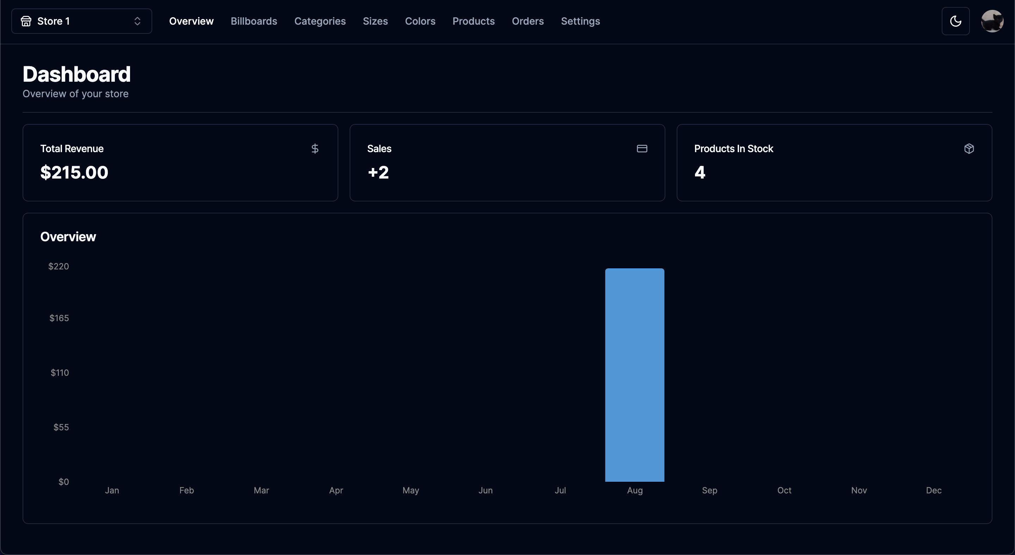Open the Orders page
1015x555 pixels.
(x=528, y=21)
